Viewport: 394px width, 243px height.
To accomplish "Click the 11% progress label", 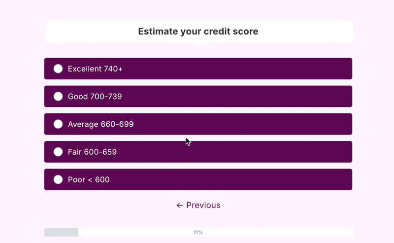I will tap(198, 232).
